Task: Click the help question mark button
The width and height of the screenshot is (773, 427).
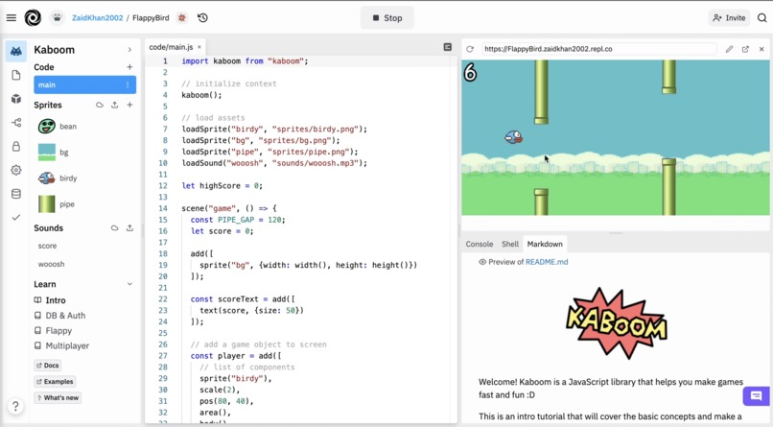Action: [15, 406]
